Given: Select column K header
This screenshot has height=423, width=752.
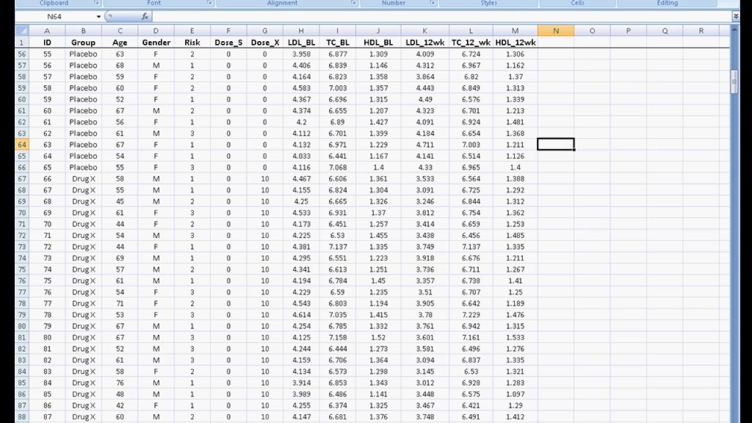Looking at the screenshot, I should coord(425,31).
